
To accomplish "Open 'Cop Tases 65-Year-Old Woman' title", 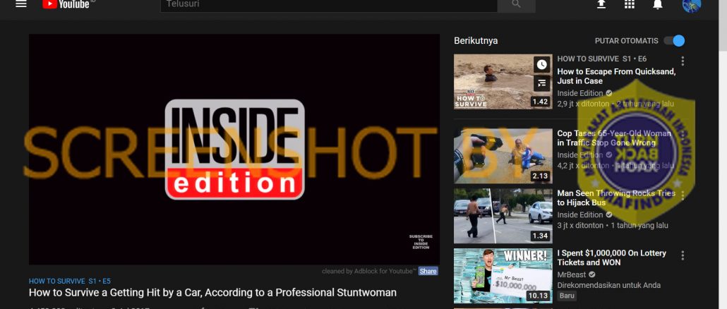I will pos(614,138).
